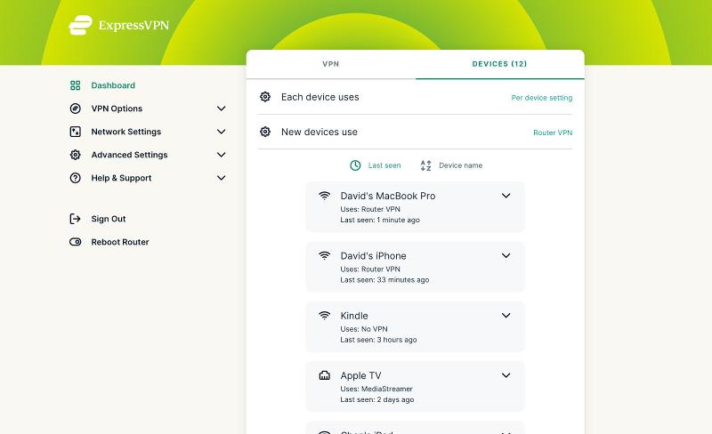Expand Network Settings menu chevron
The height and width of the screenshot is (434, 712).
221,132
